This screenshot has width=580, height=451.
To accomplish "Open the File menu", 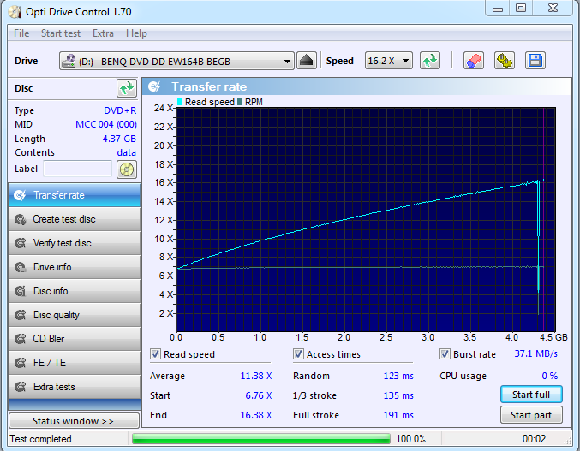I will click(21, 33).
